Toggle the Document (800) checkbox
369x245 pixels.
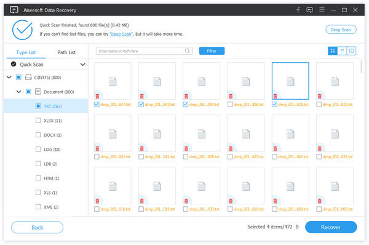(x=28, y=91)
